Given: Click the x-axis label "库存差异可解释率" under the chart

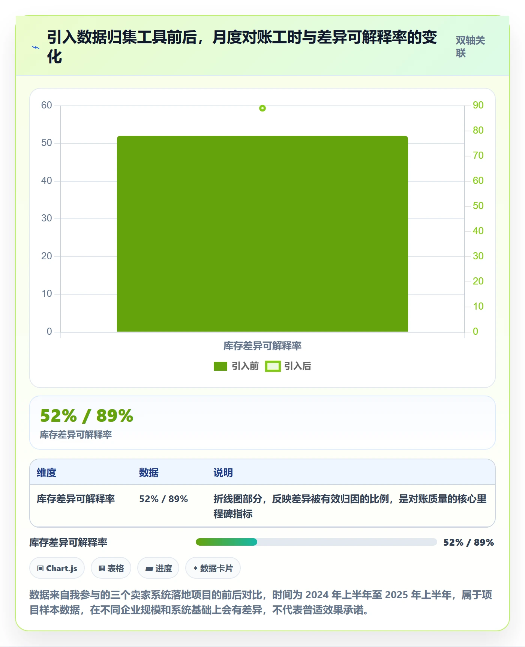Looking at the screenshot, I should (262, 346).
